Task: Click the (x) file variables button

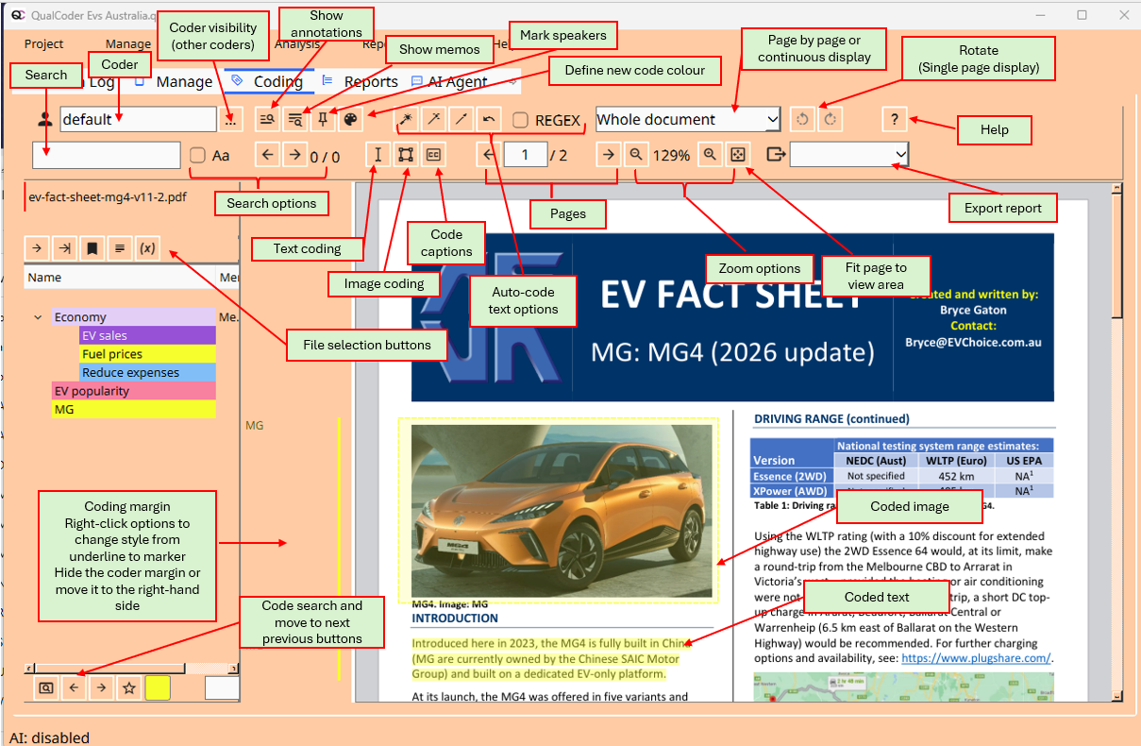Action: [147, 248]
